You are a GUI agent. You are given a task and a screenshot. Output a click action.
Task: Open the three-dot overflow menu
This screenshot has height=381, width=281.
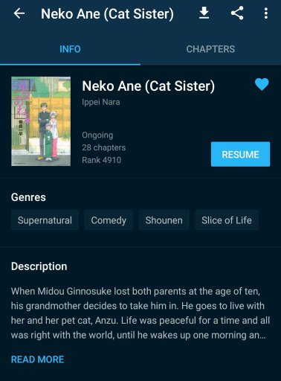point(266,13)
